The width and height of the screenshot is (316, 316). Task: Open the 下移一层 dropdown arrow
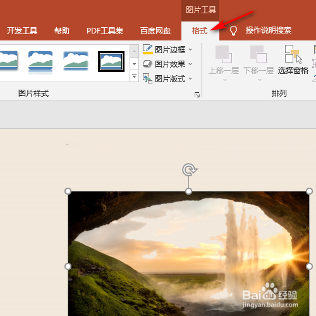click(x=260, y=80)
